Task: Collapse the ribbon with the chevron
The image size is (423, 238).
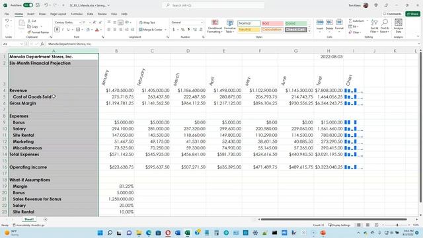Action: (x=418, y=37)
